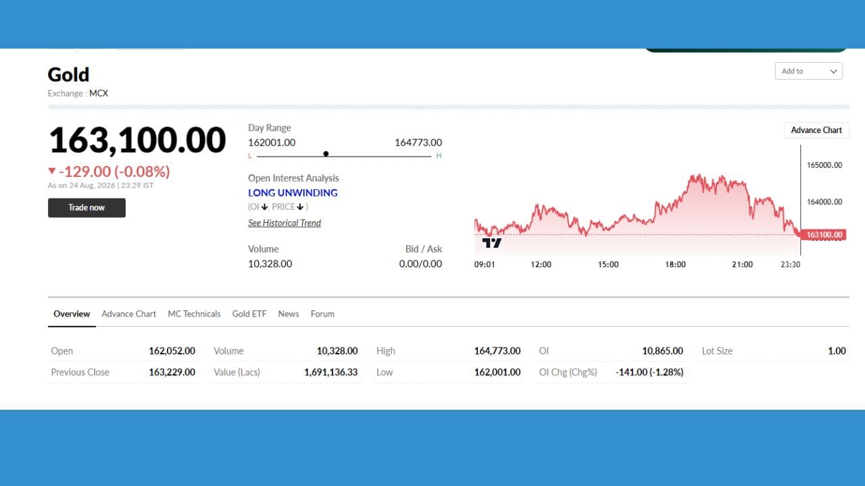The height and width of the screenshot is (486, 865).
Task: Open the Forum tab
Action: (322, 314)
